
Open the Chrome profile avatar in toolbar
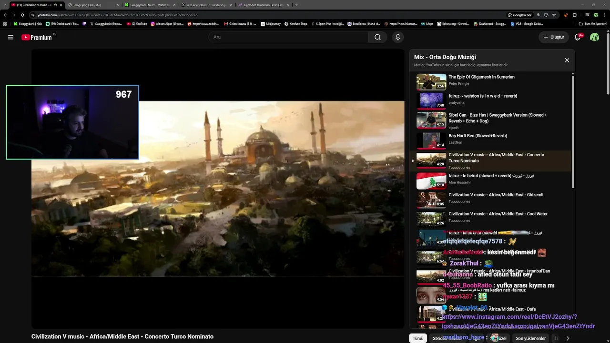click(x=596, y=15)
